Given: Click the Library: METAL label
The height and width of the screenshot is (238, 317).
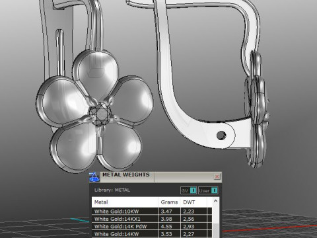Looking at the screenshot, I should click(x=112, y=190).
